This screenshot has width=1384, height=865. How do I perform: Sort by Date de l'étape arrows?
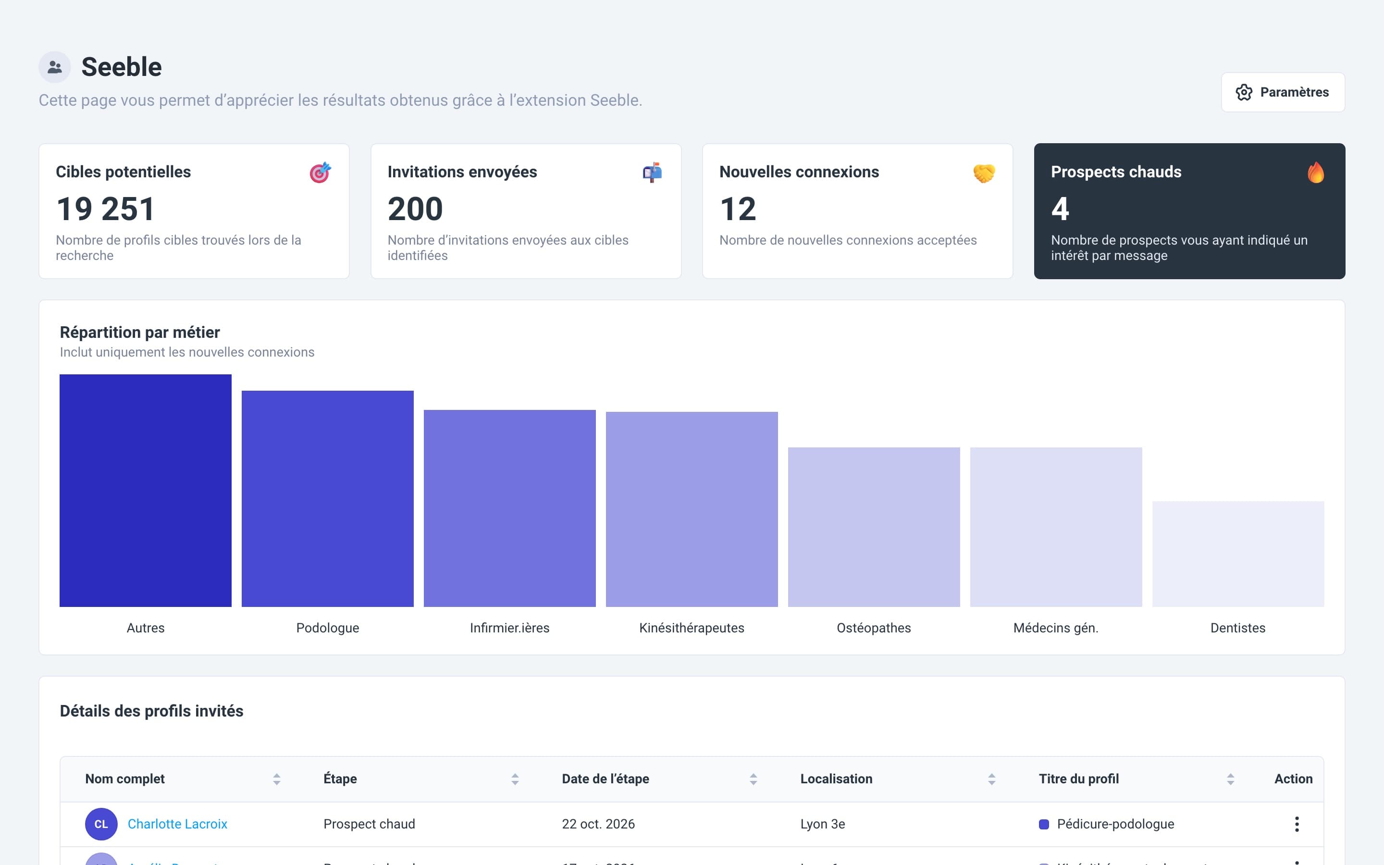pyautogui.click(x=753, y=779)
